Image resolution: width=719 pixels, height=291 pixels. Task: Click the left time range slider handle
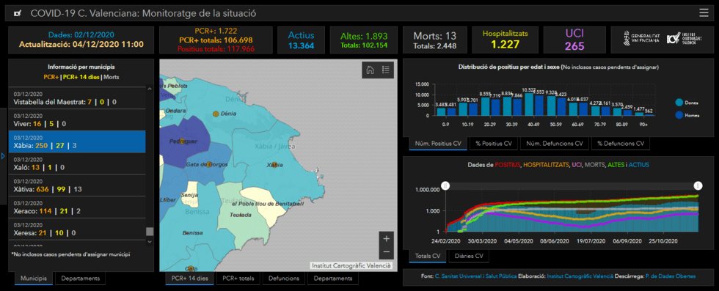pyautogui.click(x=445, y=185)
